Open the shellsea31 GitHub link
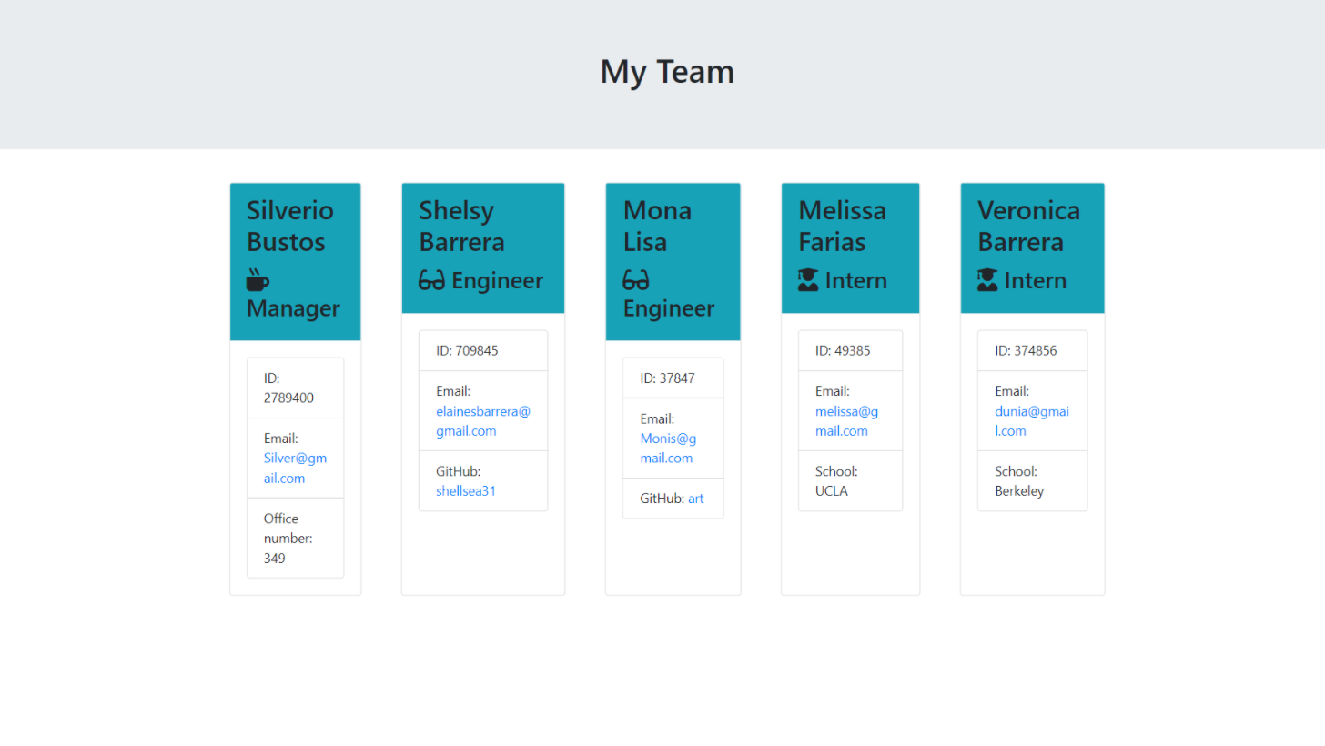 [466, 490]
